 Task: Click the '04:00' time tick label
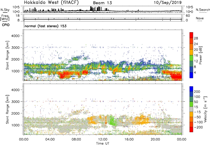[x=50, y=140]
